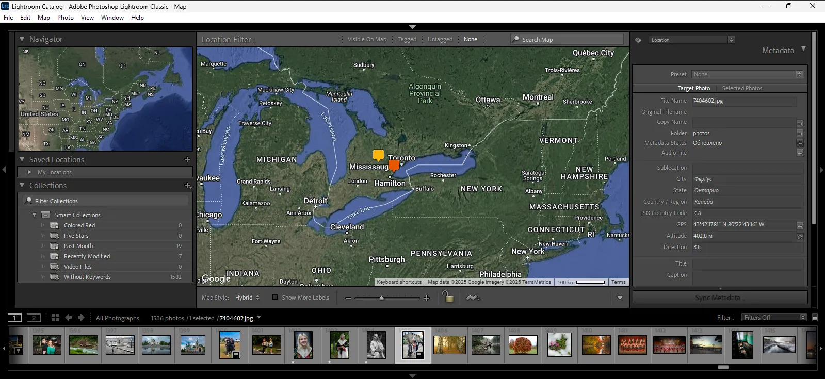Open the Map menu
This screenshot has height=379, width=825.
click(x=44, y=18)
